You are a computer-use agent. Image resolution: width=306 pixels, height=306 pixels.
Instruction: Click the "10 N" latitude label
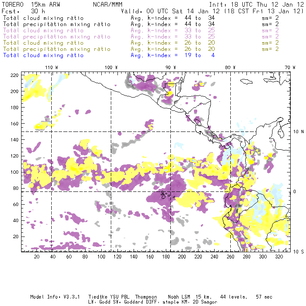pos(299,132)
